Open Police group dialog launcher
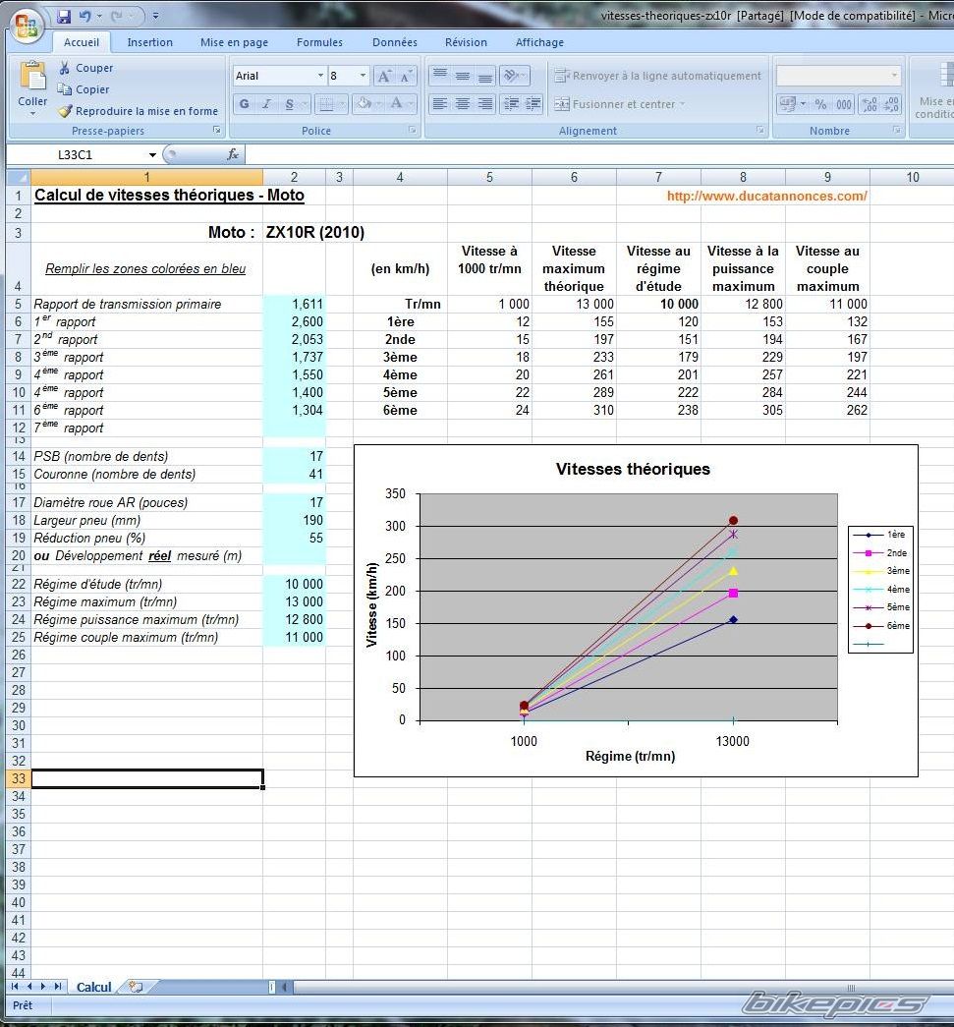 412,131
